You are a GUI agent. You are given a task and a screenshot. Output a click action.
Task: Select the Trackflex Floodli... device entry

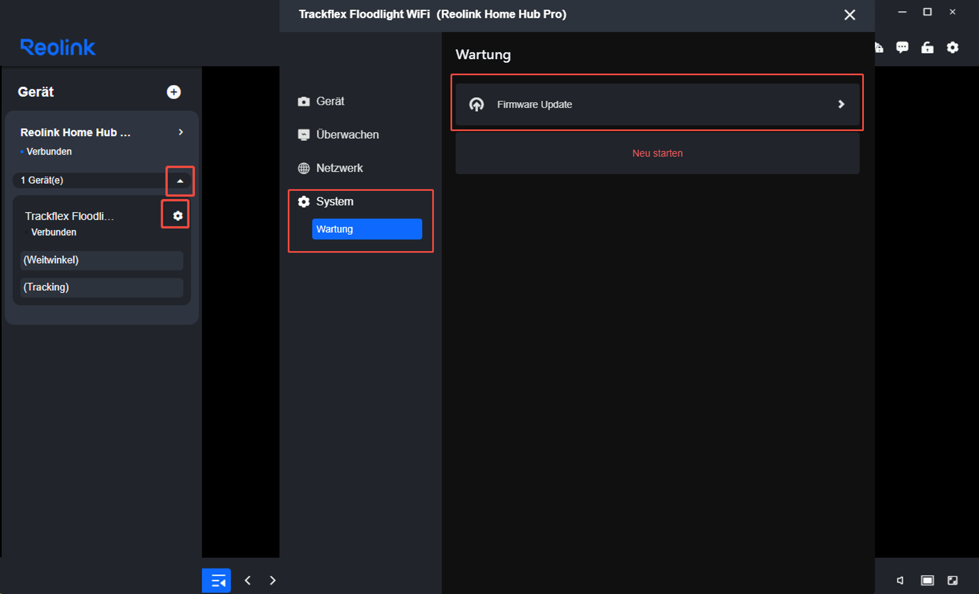pos(70,216)
